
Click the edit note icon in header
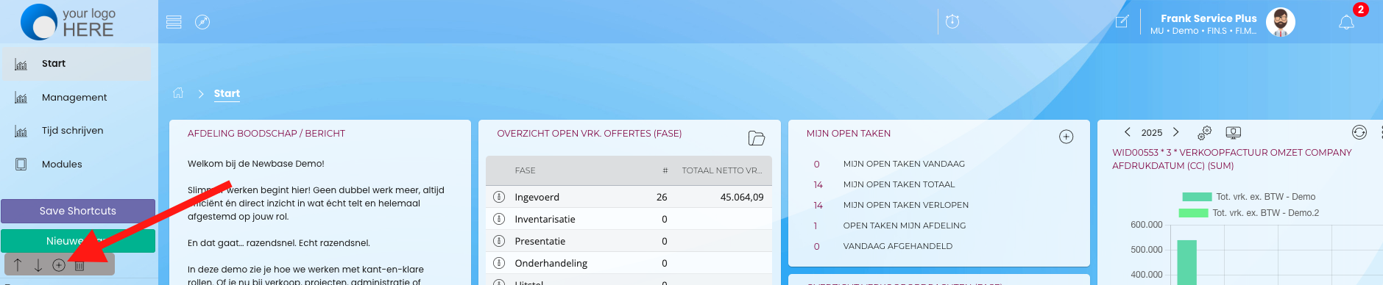[1122, 21]
